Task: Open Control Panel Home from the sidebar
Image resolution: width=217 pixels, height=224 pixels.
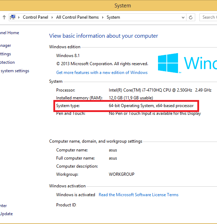Action: pyautogui.click(x=9, y=33)
